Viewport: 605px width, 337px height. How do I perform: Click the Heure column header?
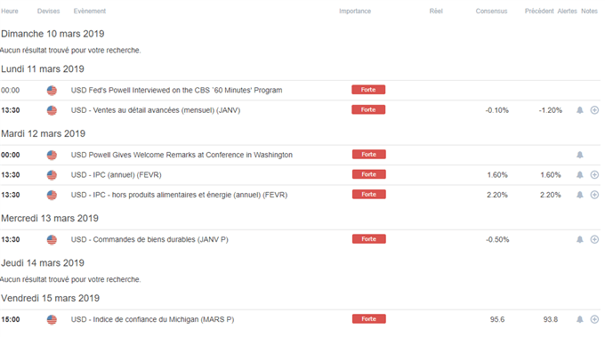tap(10, 12)
